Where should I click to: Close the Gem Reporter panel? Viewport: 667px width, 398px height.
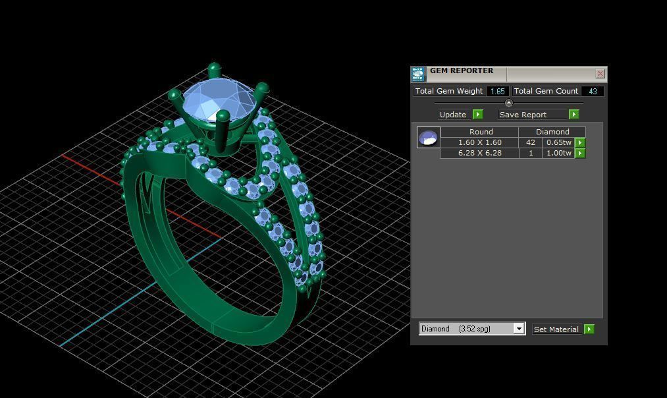(600, 74)
